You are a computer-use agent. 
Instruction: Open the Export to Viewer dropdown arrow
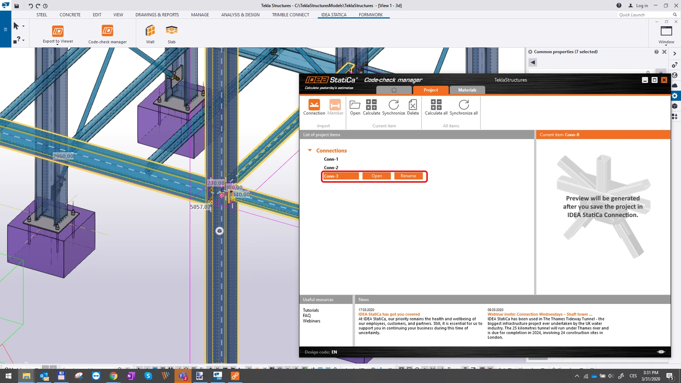(x=57, y=44)
